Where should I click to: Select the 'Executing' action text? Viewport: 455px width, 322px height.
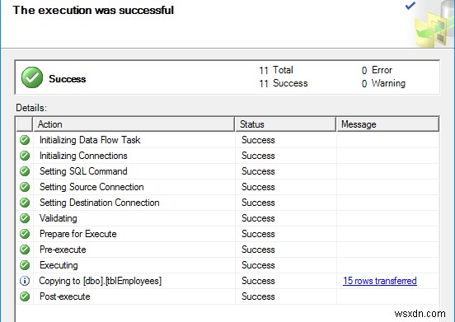(59, 265)
